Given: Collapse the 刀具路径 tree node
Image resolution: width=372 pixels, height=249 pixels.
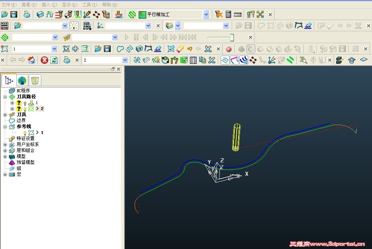Looking at the screenshot, I should tap(5, 97).
